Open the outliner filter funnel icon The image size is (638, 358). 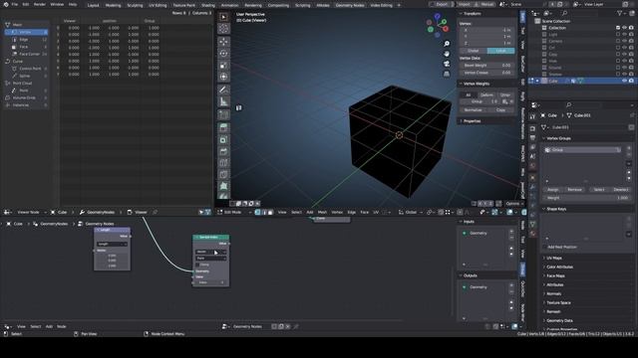point(620,13)
